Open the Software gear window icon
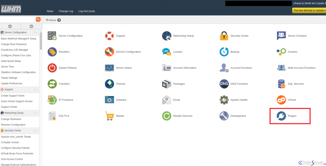Screen dimensions: 326x166 pos(110,100)
